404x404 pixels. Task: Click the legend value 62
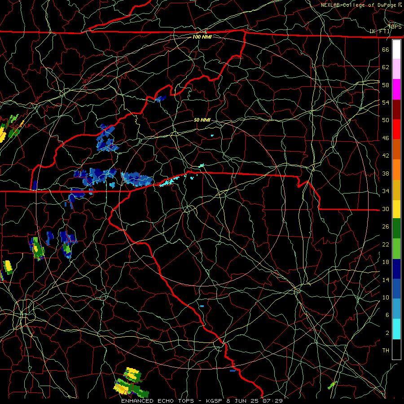(x=386, y=67)
